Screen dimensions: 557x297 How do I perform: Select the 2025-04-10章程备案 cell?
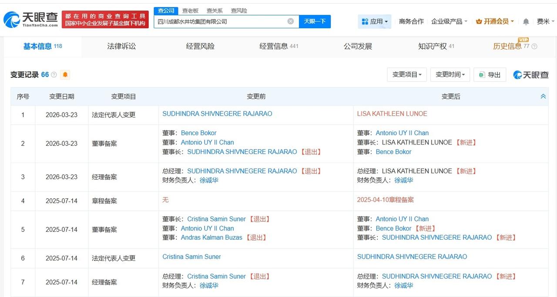386,200
